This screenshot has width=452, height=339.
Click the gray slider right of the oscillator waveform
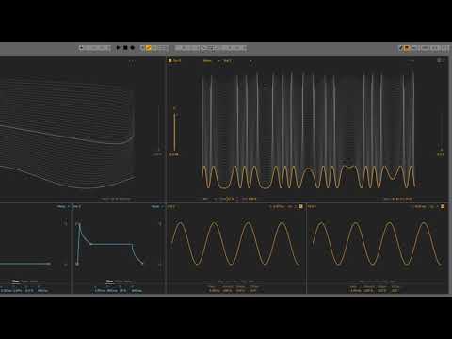pos(441,132)
